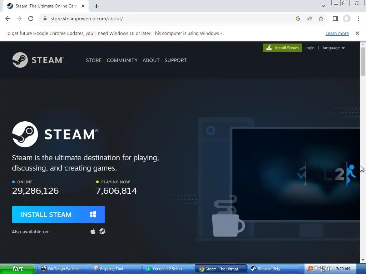This screenshot has width=366, height=274.
Task: Click the flag action center tray icon
Action: (x=316, y=269)
